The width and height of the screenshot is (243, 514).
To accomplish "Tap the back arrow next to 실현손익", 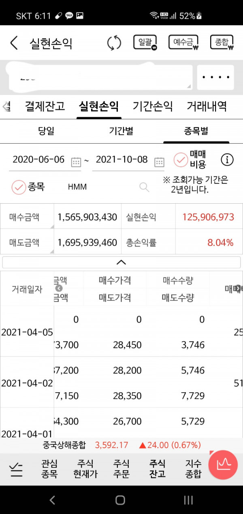I will 14,43.
